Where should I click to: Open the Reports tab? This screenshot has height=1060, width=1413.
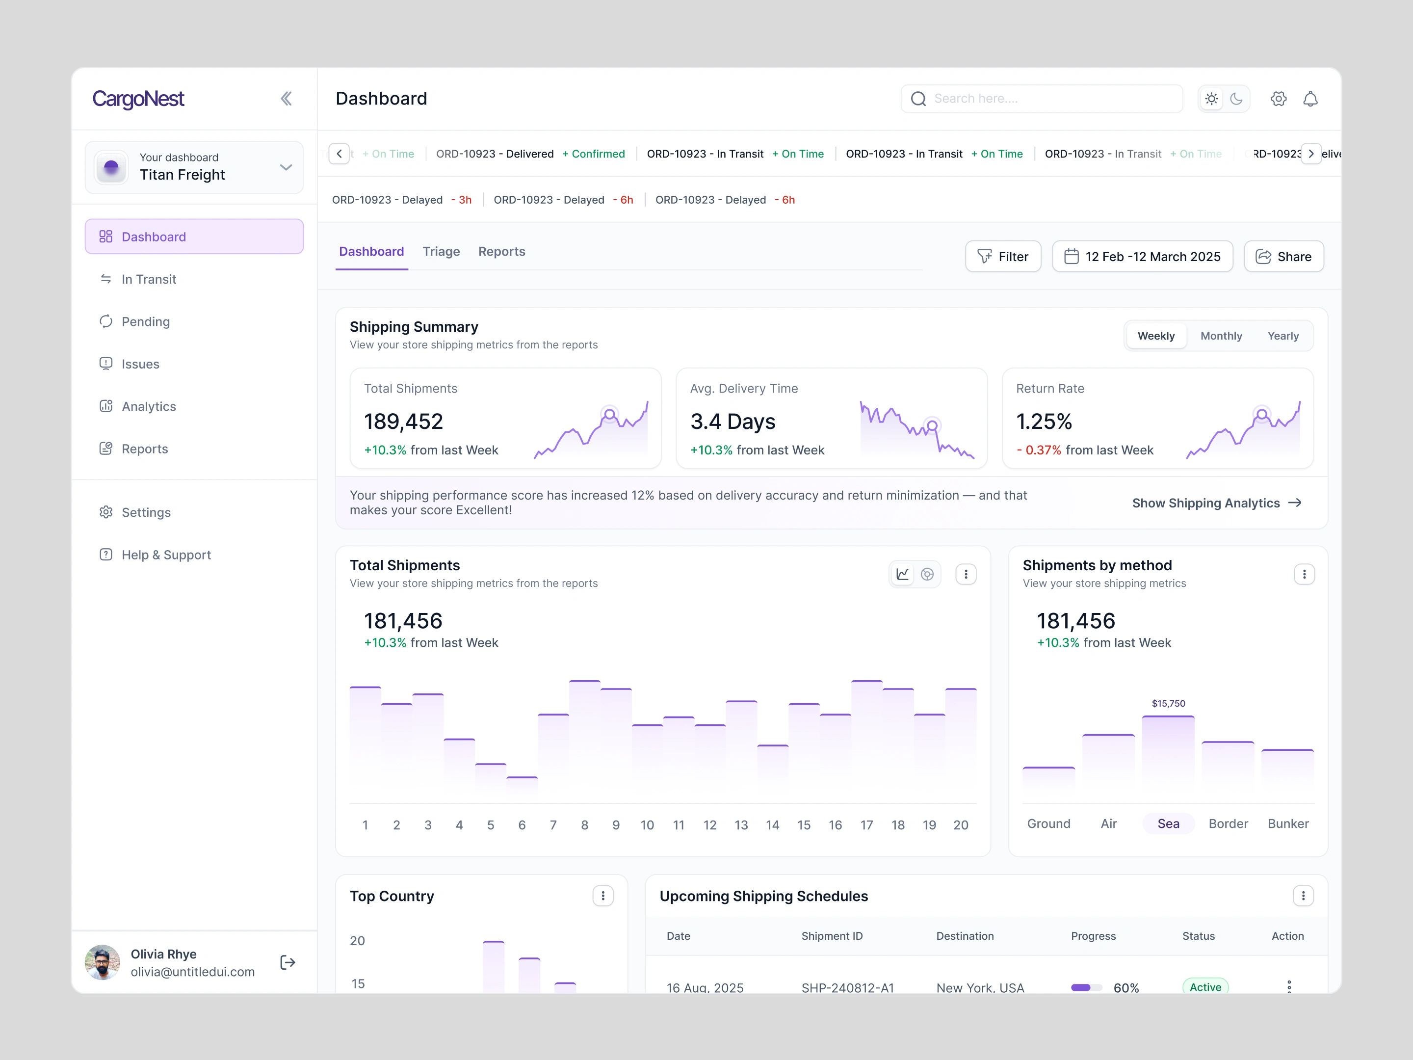(501, 252)
